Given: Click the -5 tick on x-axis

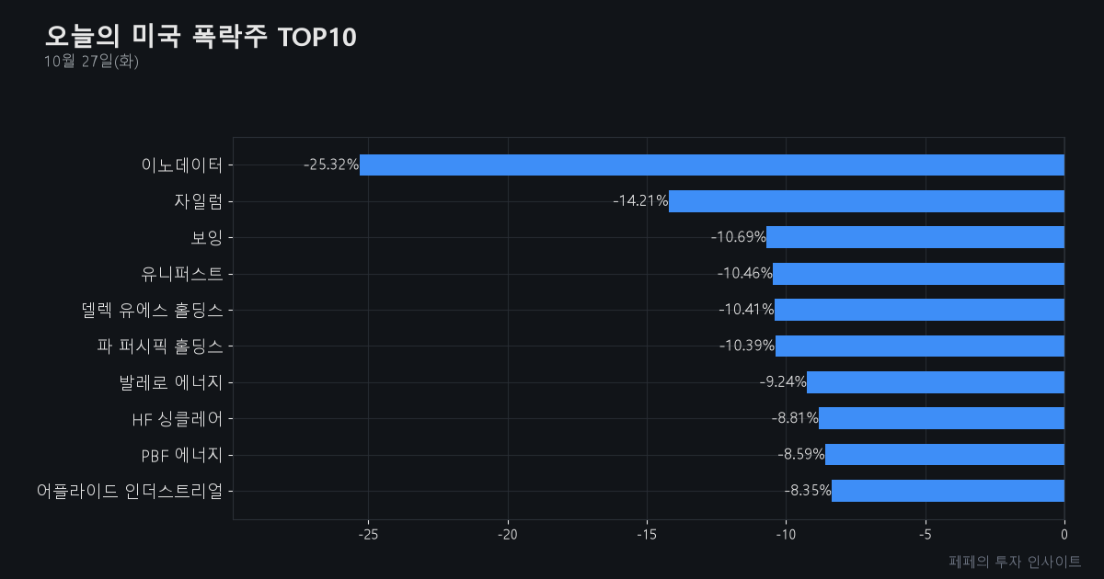Looking at the screenshot, I should point(926,535).
